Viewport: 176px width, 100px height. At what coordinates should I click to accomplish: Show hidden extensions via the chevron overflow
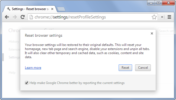tap(162, 17)
